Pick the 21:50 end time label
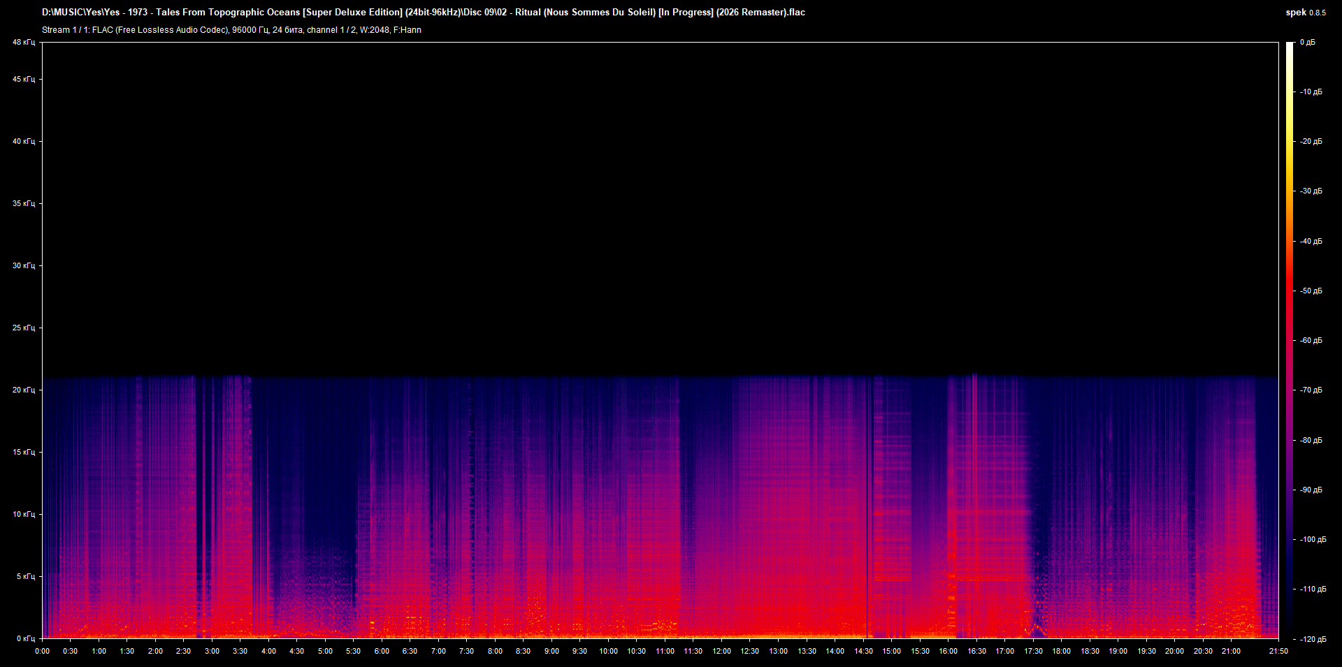 point(1278,651)
